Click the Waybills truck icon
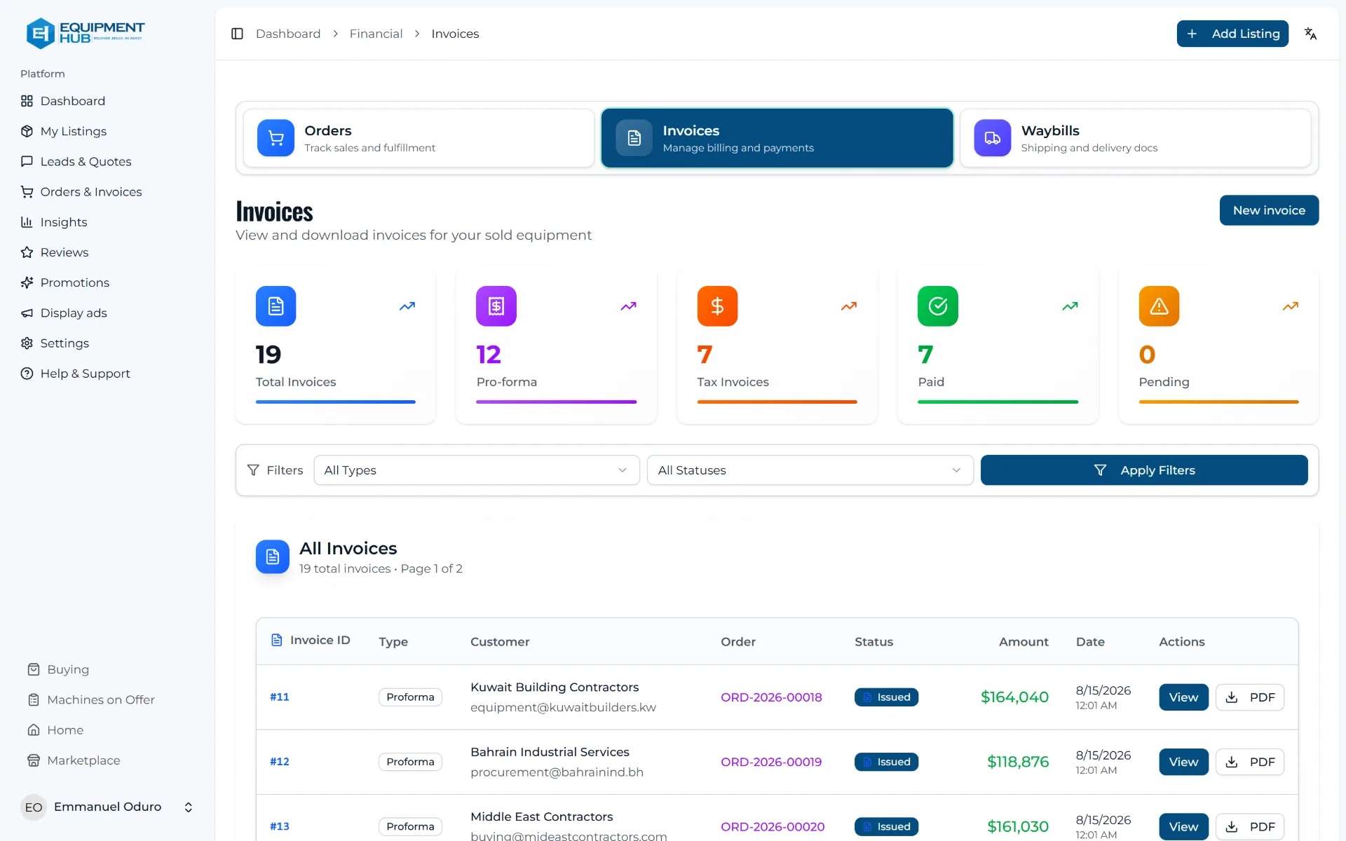The image size is (1346, 841). point(993,138)
